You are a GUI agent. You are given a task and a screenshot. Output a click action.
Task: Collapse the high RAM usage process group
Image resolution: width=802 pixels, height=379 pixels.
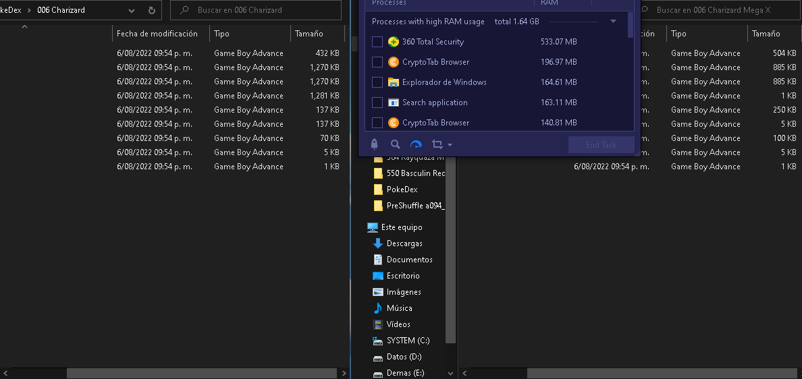point(613,22)
